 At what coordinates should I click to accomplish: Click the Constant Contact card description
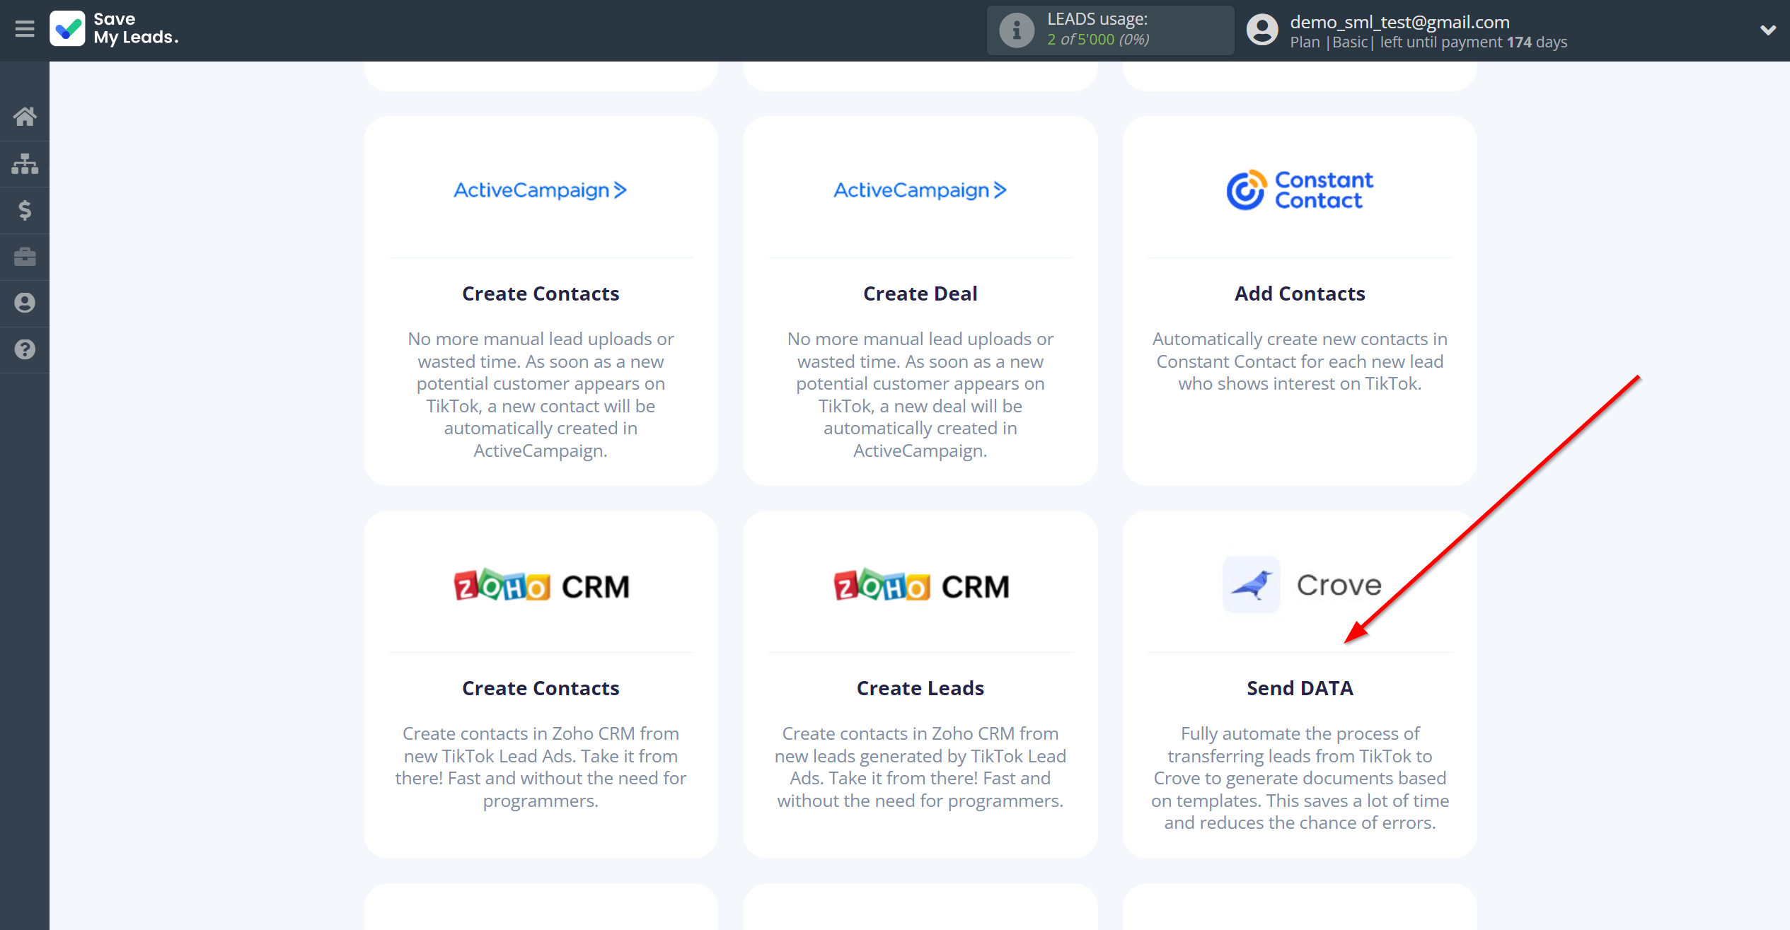pos(1300,361)
